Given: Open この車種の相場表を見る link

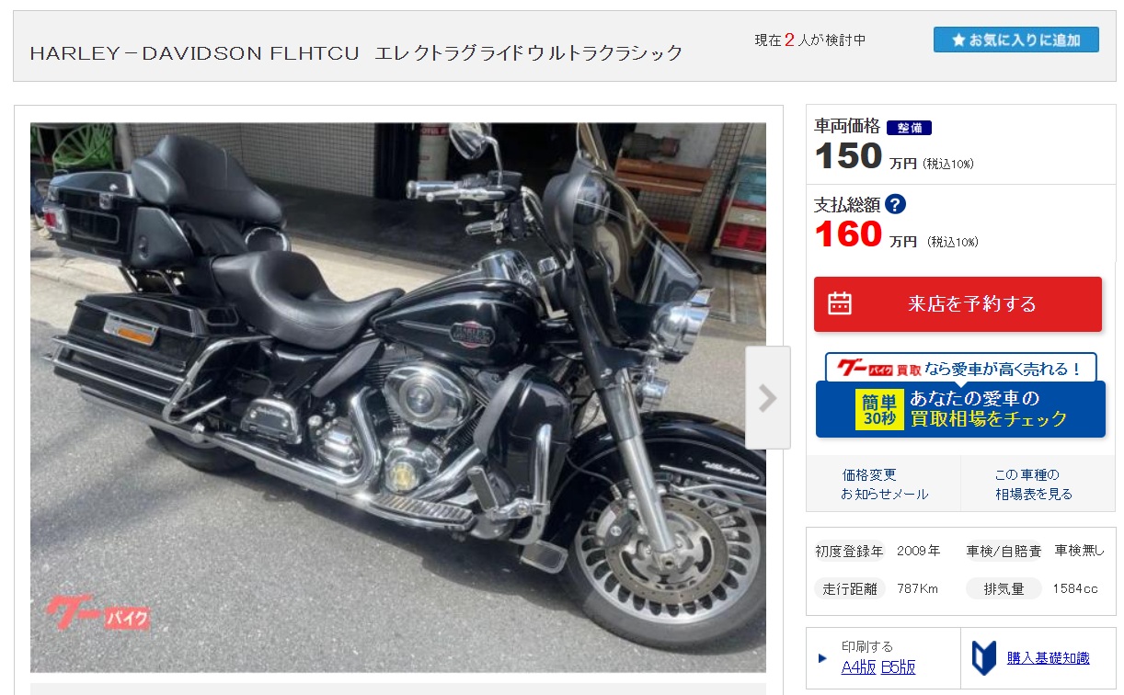Looking at the screenshot, I should point(1033,484).
